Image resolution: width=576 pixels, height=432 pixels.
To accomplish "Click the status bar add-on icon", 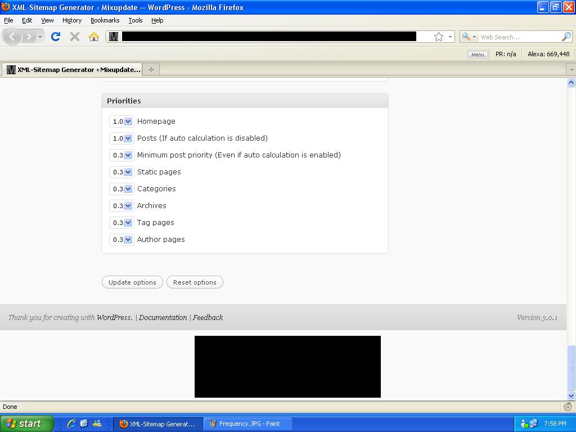I will click(x=568, y=407).
